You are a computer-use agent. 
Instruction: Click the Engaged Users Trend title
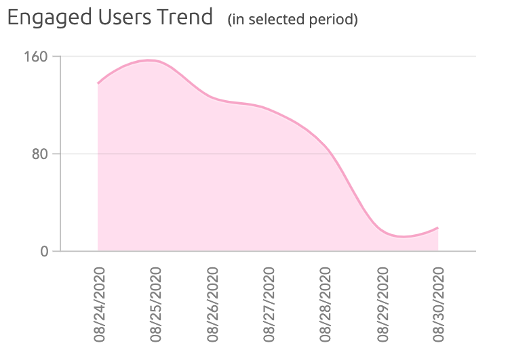click(x=110, y=17)
